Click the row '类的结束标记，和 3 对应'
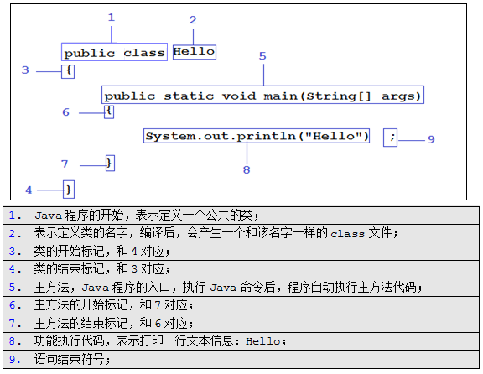Screen dimensions: 483x374 (x=241, y=269)
